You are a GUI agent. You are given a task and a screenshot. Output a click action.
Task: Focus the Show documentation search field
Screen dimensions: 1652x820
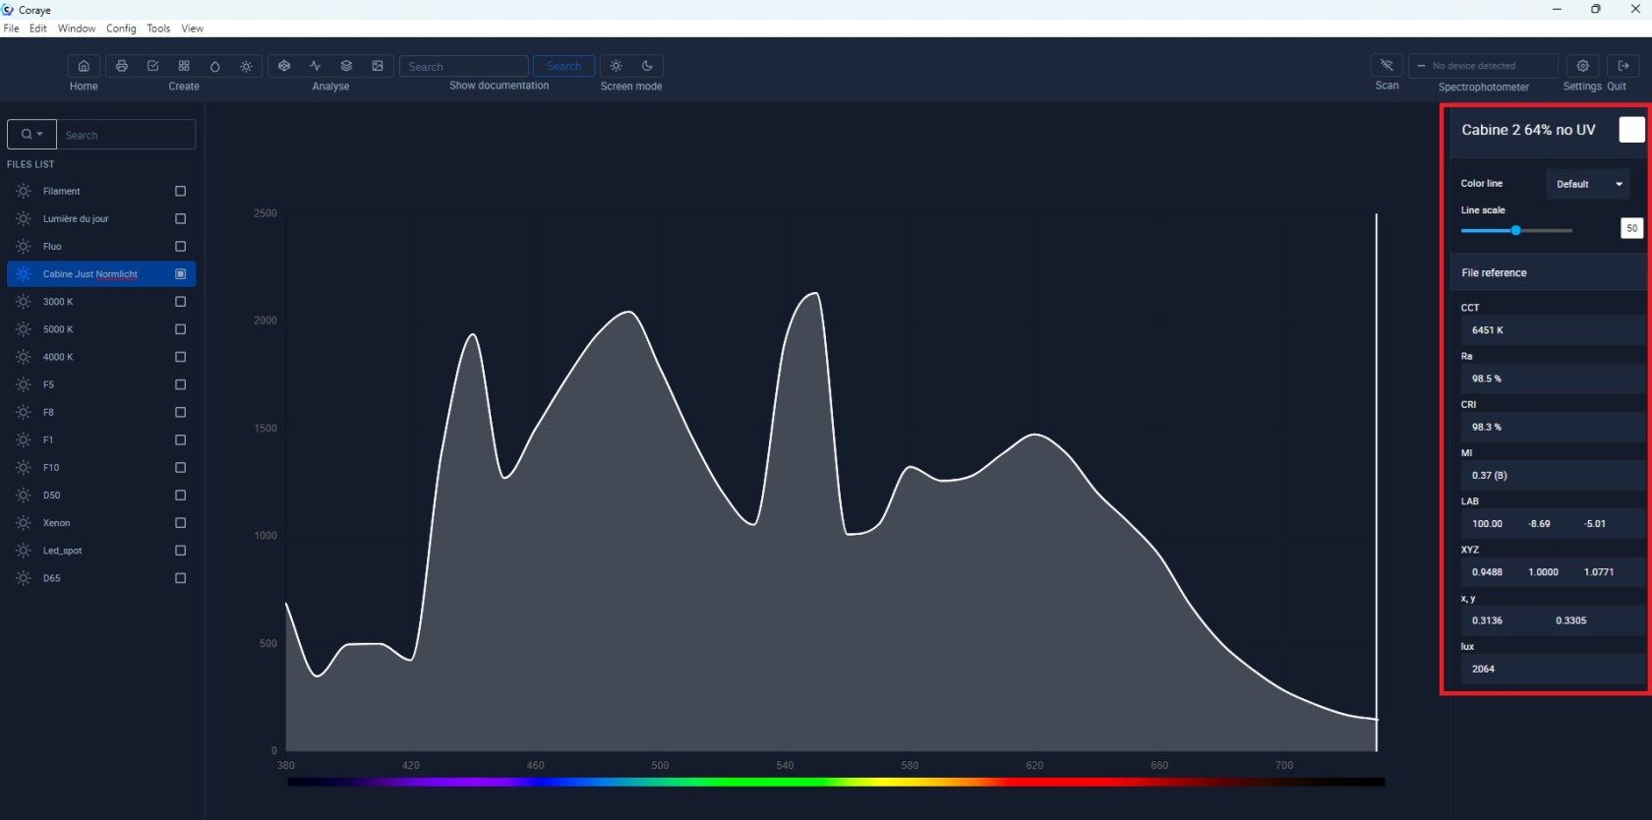463,66
